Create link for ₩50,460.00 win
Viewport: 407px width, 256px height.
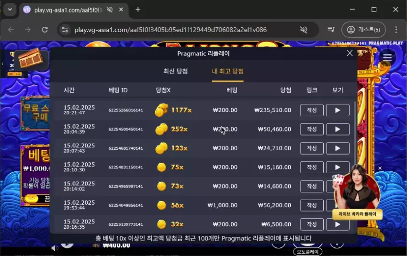312,129
